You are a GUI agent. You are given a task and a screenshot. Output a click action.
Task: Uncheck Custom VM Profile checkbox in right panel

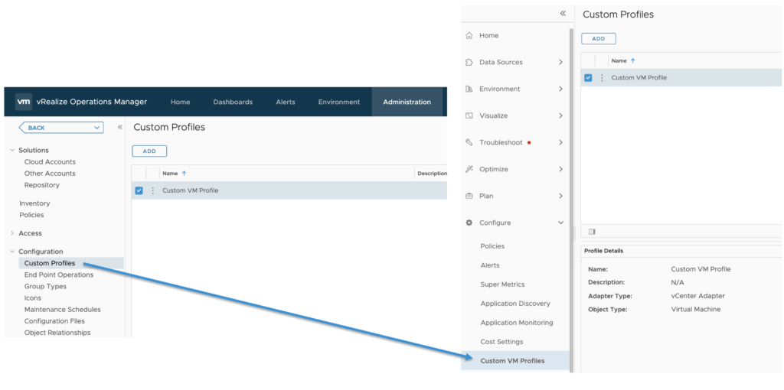(x=588, y=78)
